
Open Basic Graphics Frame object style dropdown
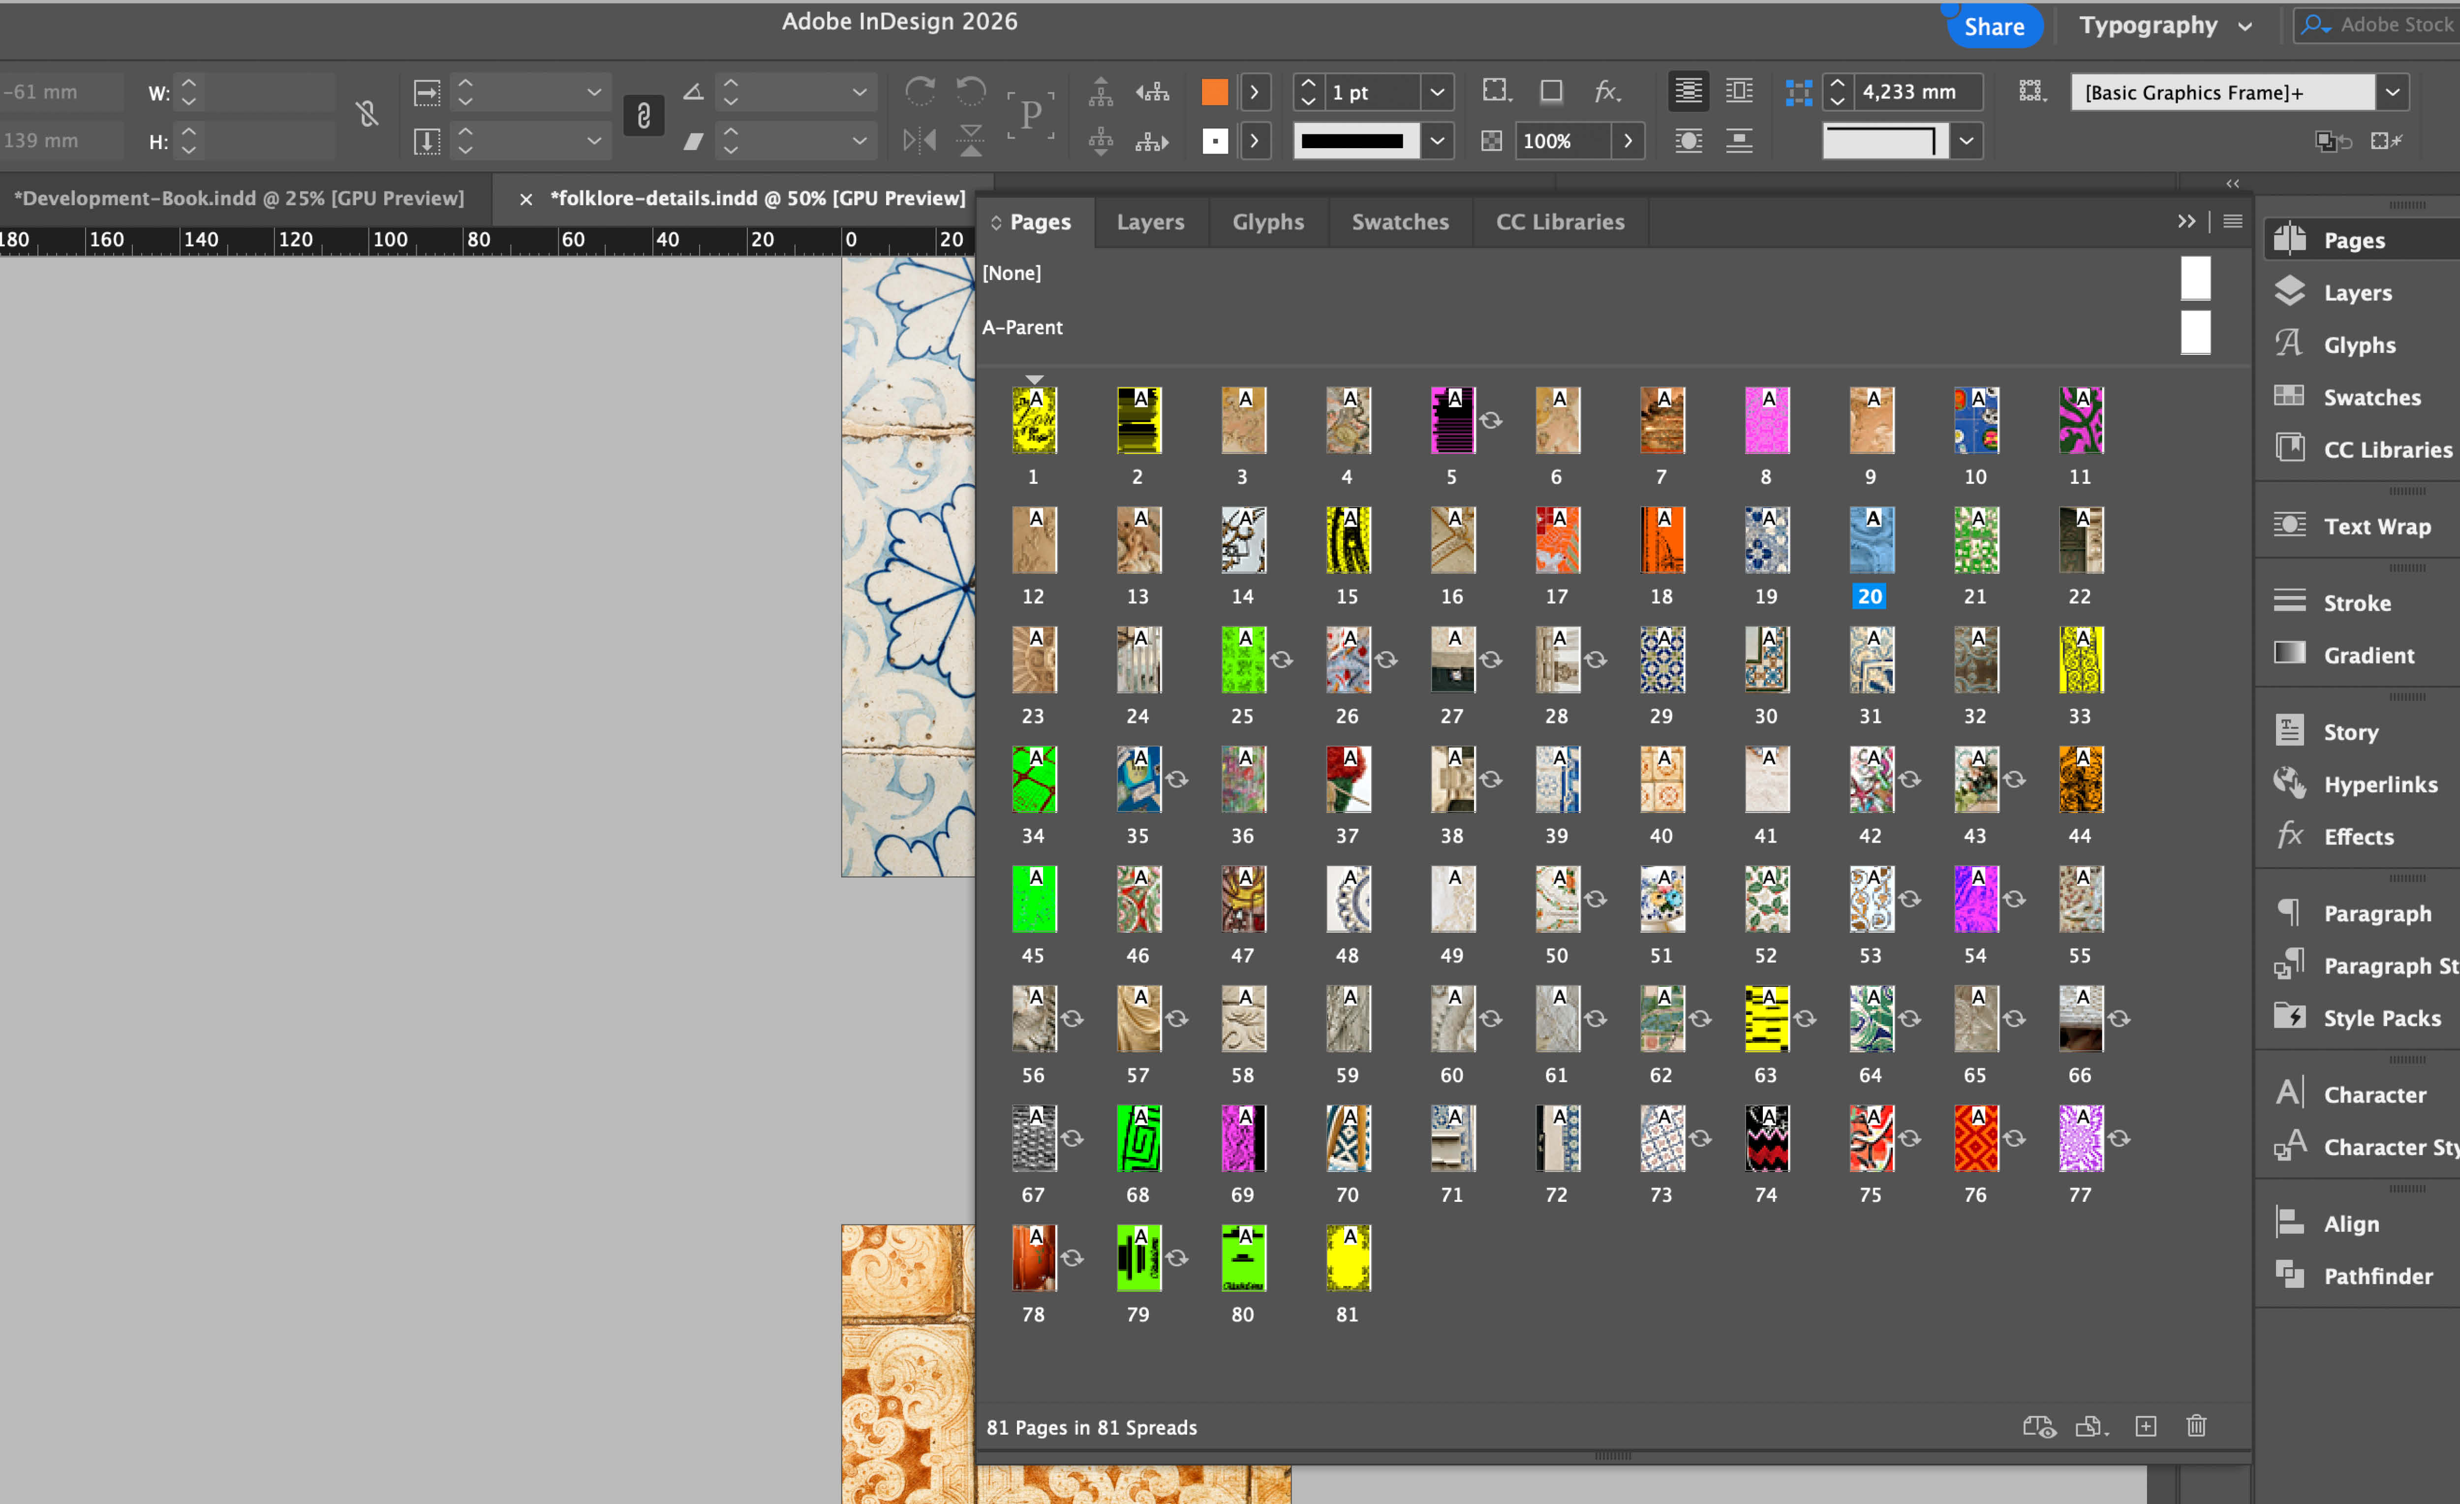[2392, 92]
